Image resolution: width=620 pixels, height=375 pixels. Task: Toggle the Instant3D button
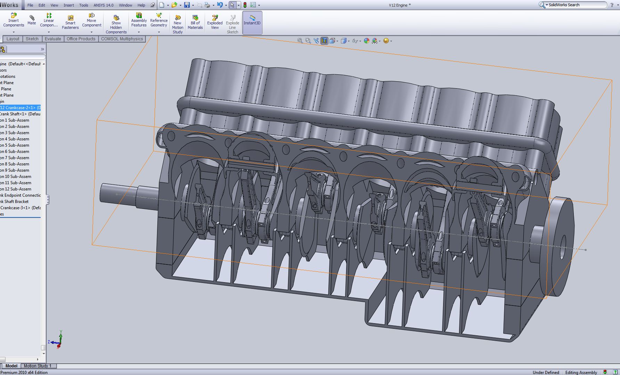point(252,22)
